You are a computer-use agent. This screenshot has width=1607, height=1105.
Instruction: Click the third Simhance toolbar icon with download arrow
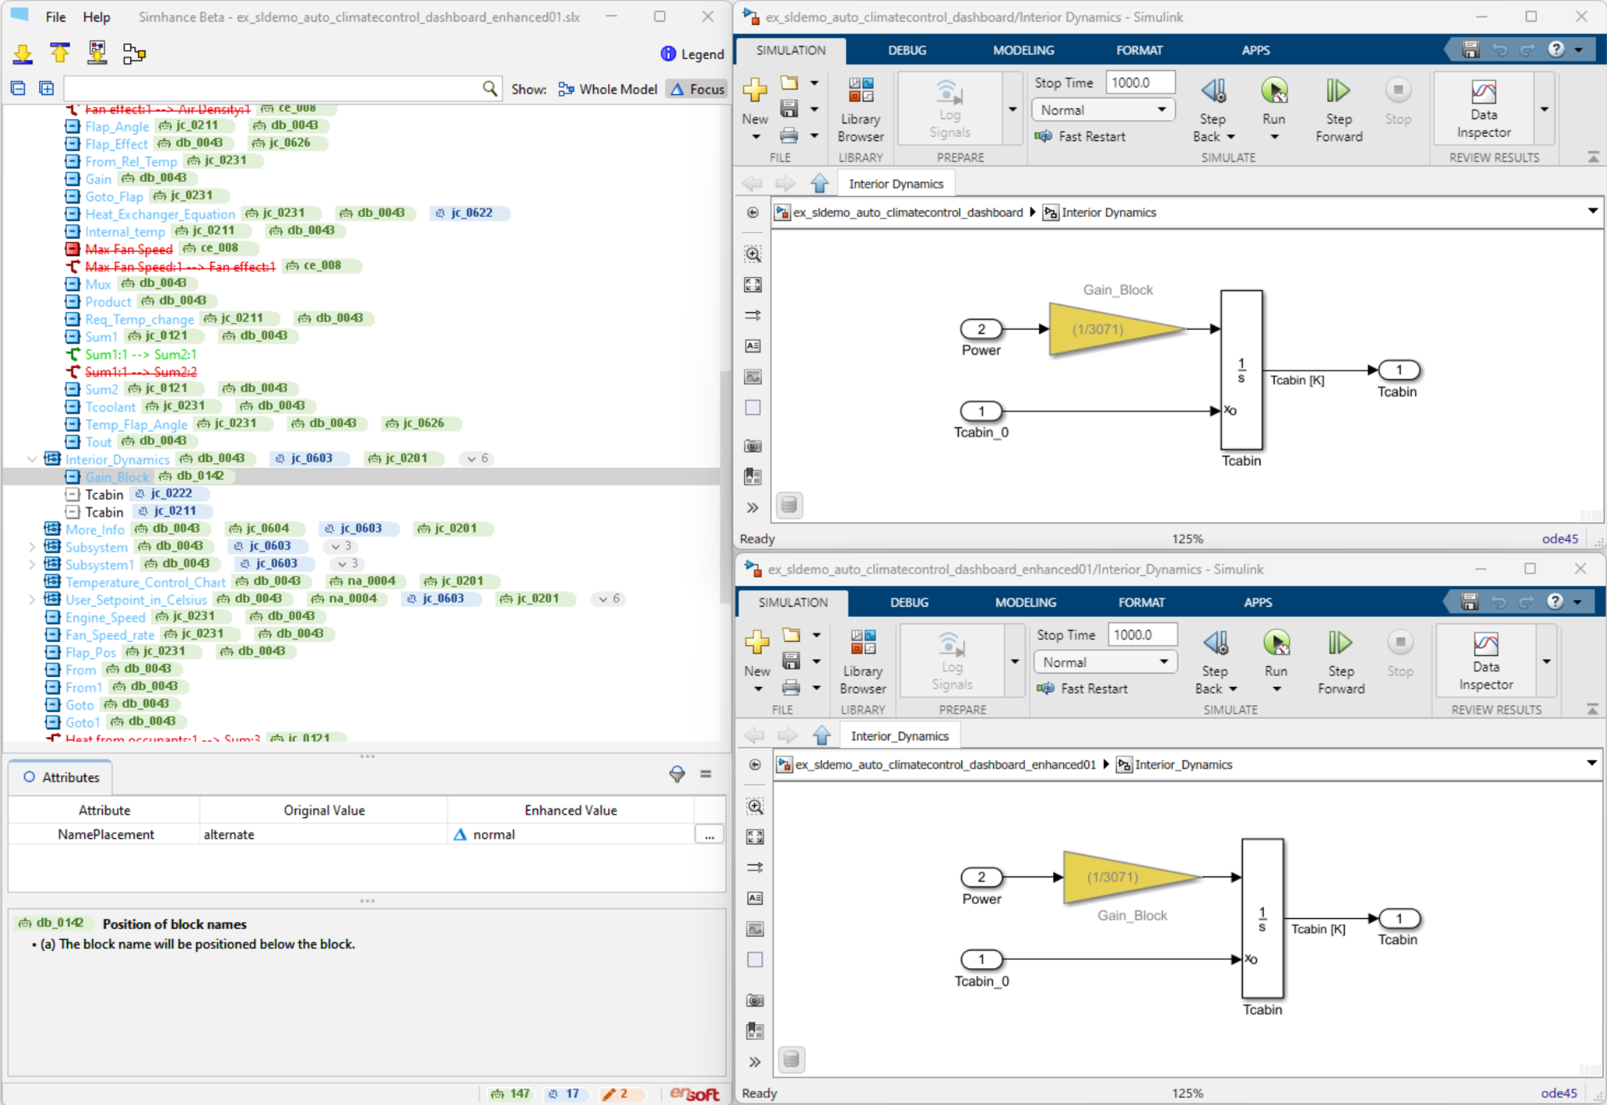click(x=97, y=53)
